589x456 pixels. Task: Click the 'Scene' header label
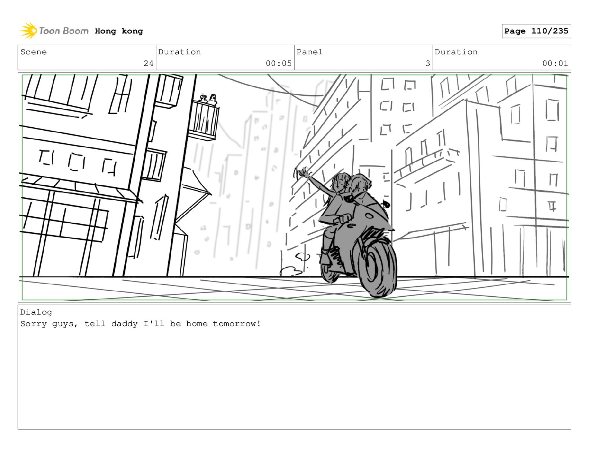[34, 52]
